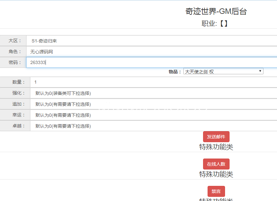The image size is (277, 201).
Task: Click the 大区 label cell
Action: (x=13, y=41)
